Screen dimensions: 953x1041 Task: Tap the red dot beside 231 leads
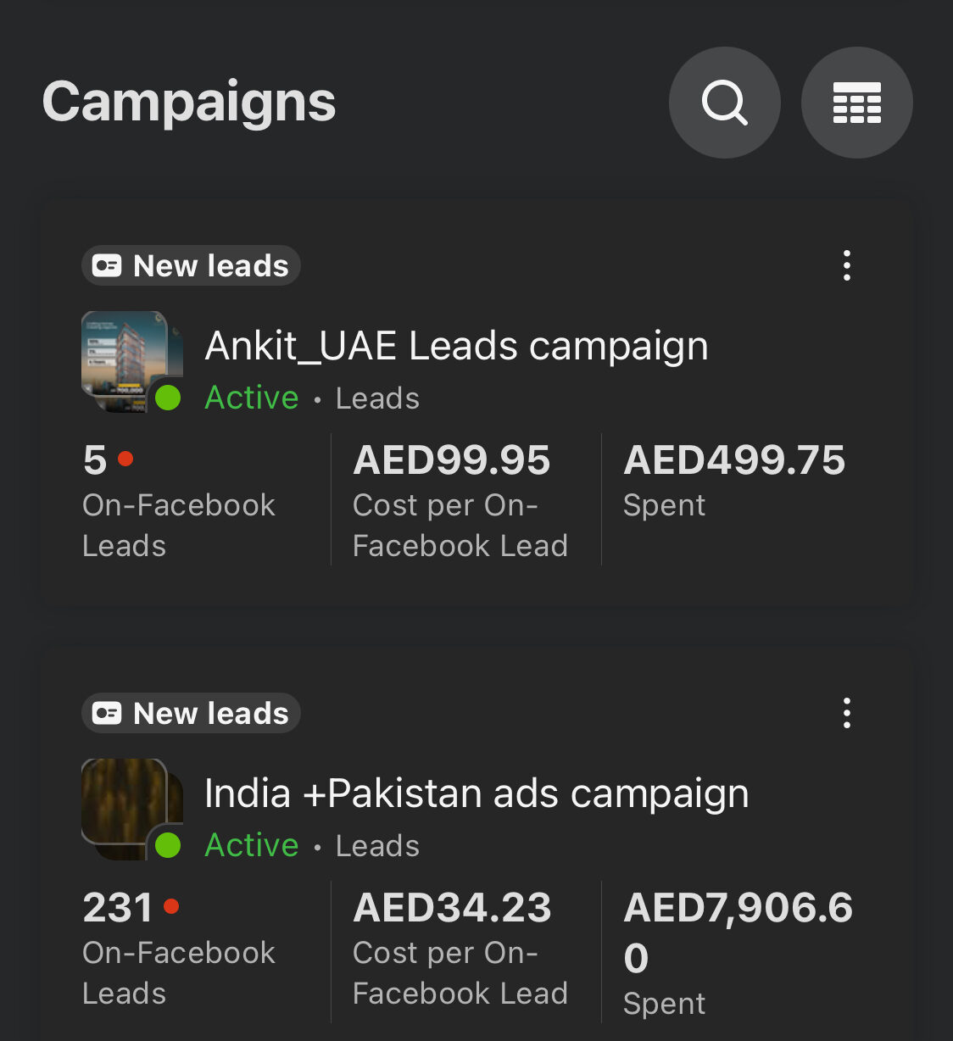[x=171, y=906]
